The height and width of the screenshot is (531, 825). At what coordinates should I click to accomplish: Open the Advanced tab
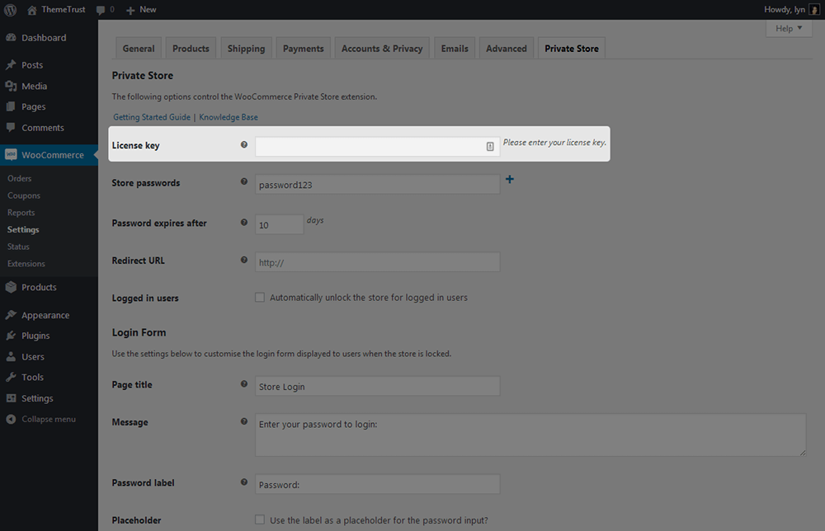point(507,49)
